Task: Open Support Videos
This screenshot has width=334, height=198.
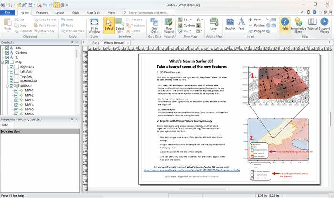Action: (324, 25)
